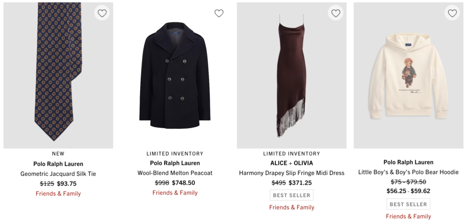Click Friends & Family under the hoodie
The height and width of the screenshot is (224, 466).
click(408, 216)
